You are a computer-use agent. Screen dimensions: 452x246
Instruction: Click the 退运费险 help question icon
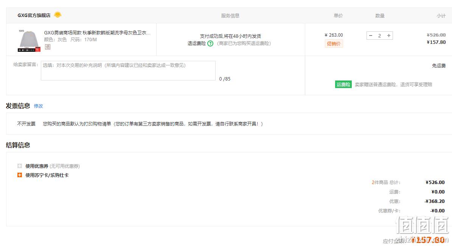(x=210, y=43)
